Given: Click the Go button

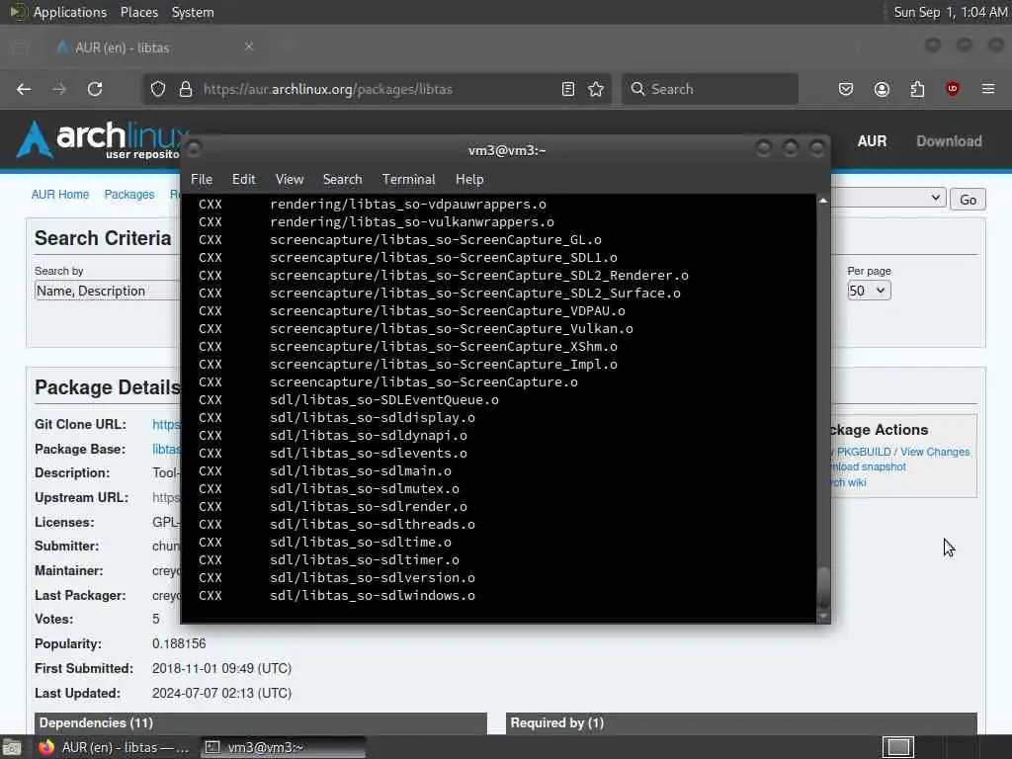Looking at the screenshot, I should [x=968, y=200].
